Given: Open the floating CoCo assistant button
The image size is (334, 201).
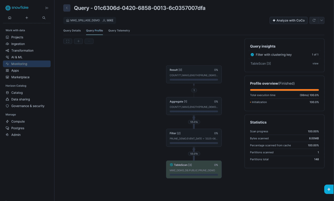Looking at the screenshot, I should 329,189.
